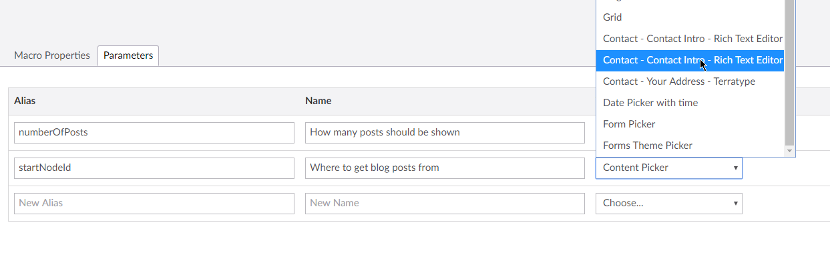The image size is (830, 271).
Task: Edit the 'How many posts should be shown' name
Action: point(445,132)
